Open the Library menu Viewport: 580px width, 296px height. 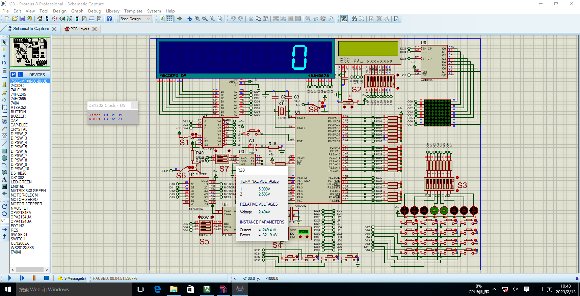(x=113, y=11)
